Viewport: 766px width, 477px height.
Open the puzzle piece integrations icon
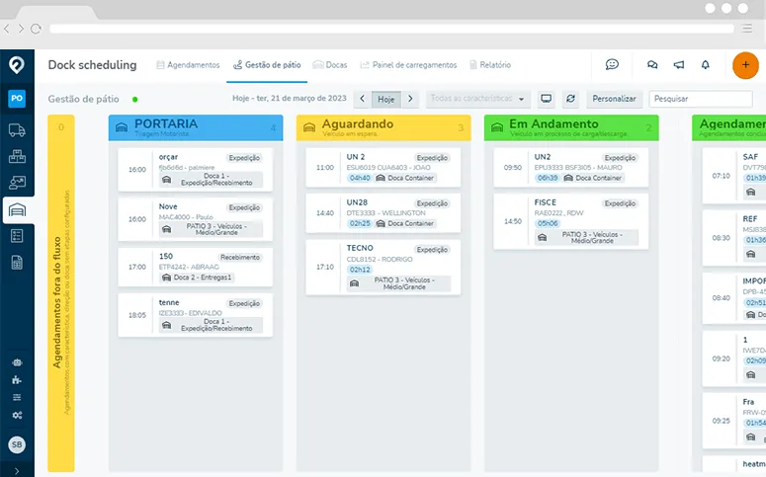pyautogui.click(x=17, y=380)
